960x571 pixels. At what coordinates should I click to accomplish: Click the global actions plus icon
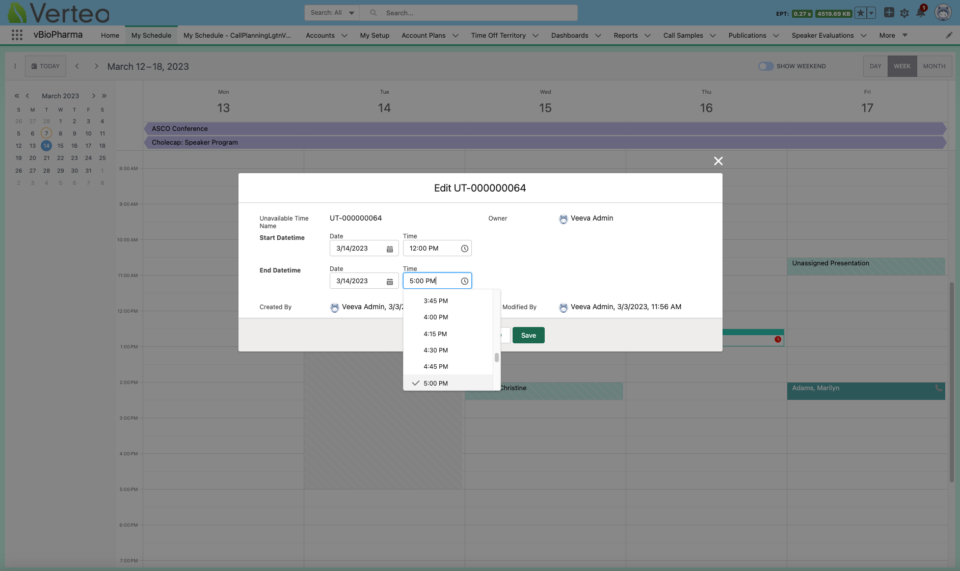pyautogui.click(x=889, y=13)
